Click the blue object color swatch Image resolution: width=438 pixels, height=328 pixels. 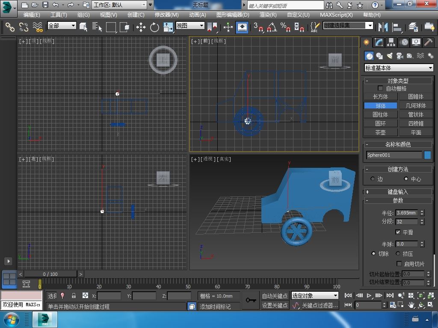427,155
